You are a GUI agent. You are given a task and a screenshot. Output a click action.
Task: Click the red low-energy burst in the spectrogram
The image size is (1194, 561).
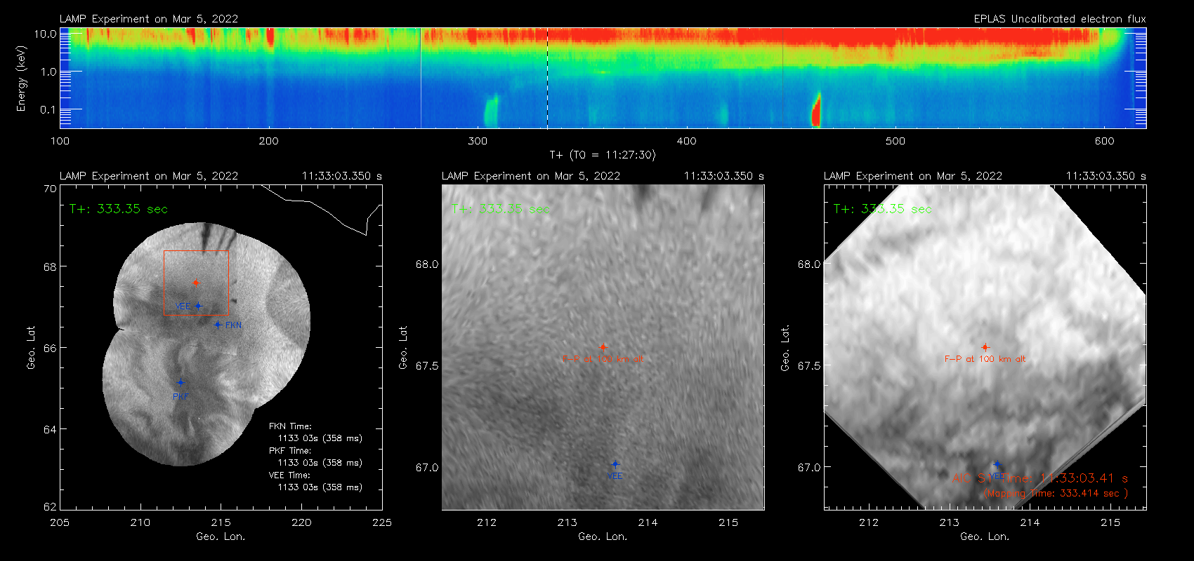[x=816, y=109]
